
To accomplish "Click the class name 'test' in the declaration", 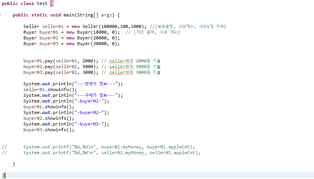I will point(42,3).
